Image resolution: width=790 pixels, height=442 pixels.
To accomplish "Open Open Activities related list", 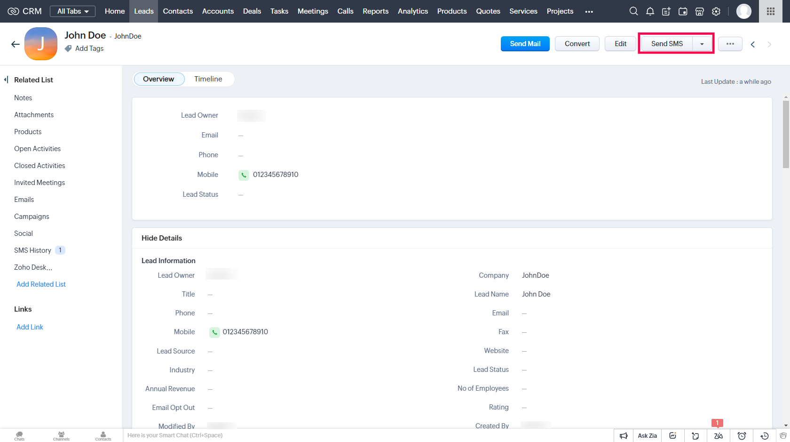I will pos(37,149).
